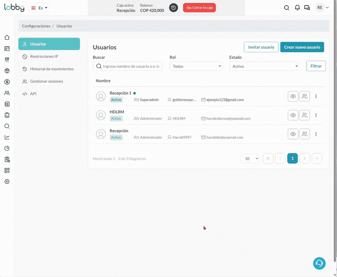Image resolution: width=337 pixels, height=277 pixels.
Task: View Recepción 1 user details eye icon
Action: 293,96
